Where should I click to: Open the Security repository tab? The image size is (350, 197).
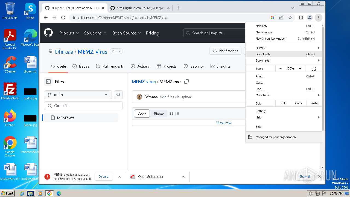tap(194, 66)
